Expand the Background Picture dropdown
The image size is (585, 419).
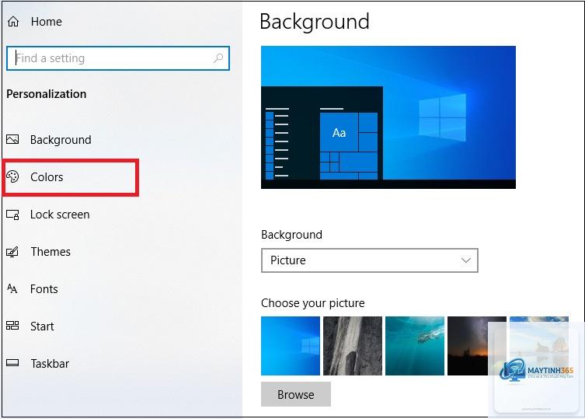(369, 260)
